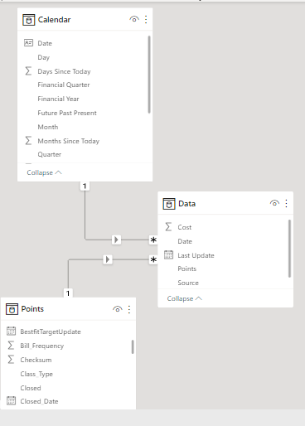Toggle visibility eye on Data table
Screen dimensions: 305x426
274,203
